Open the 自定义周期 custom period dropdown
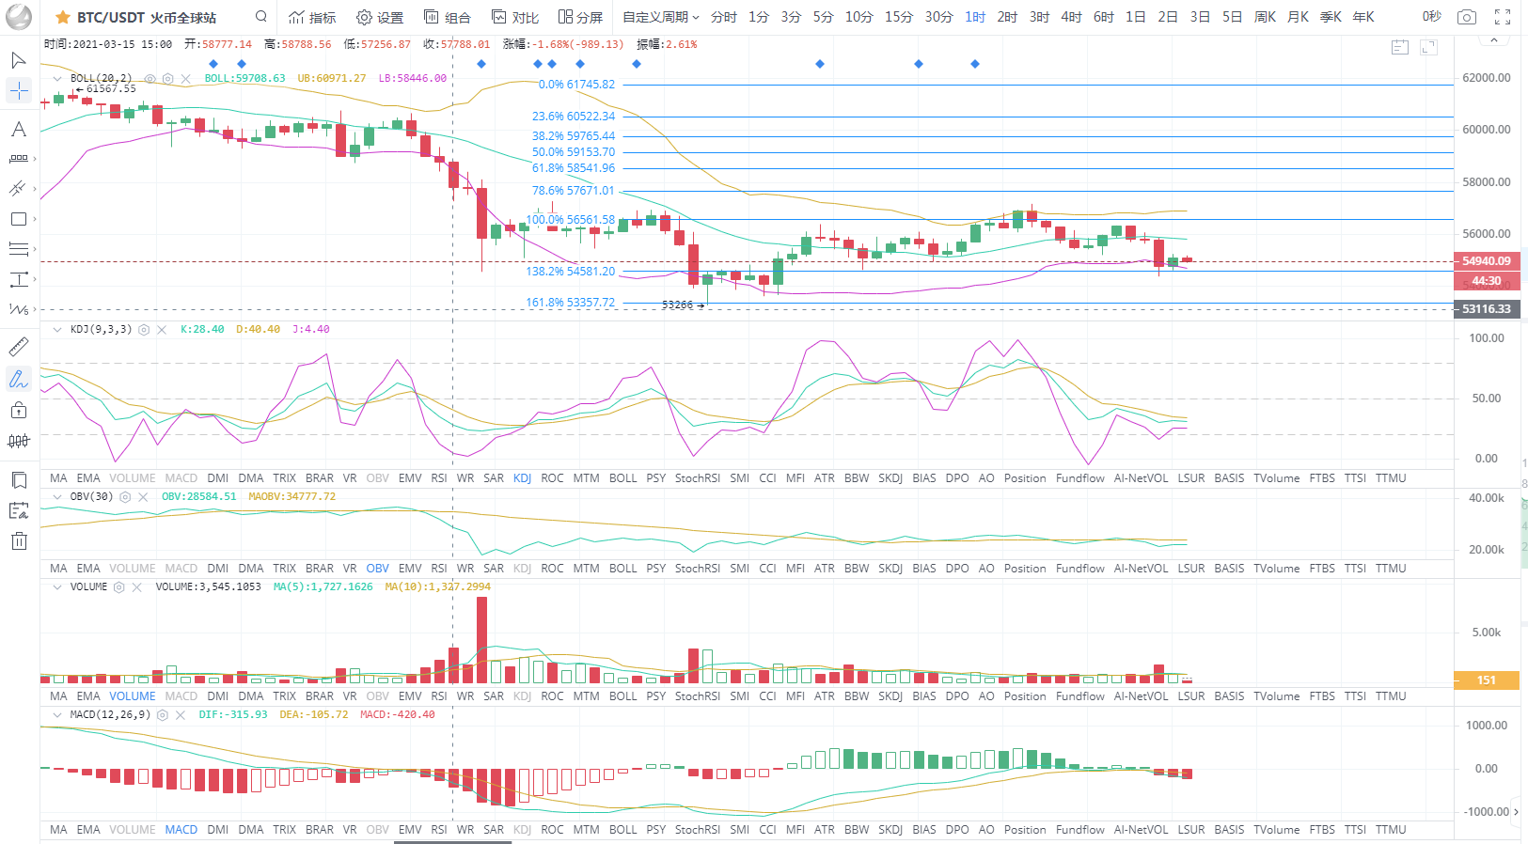This screenshot has height=844, width=1528. 660,17
